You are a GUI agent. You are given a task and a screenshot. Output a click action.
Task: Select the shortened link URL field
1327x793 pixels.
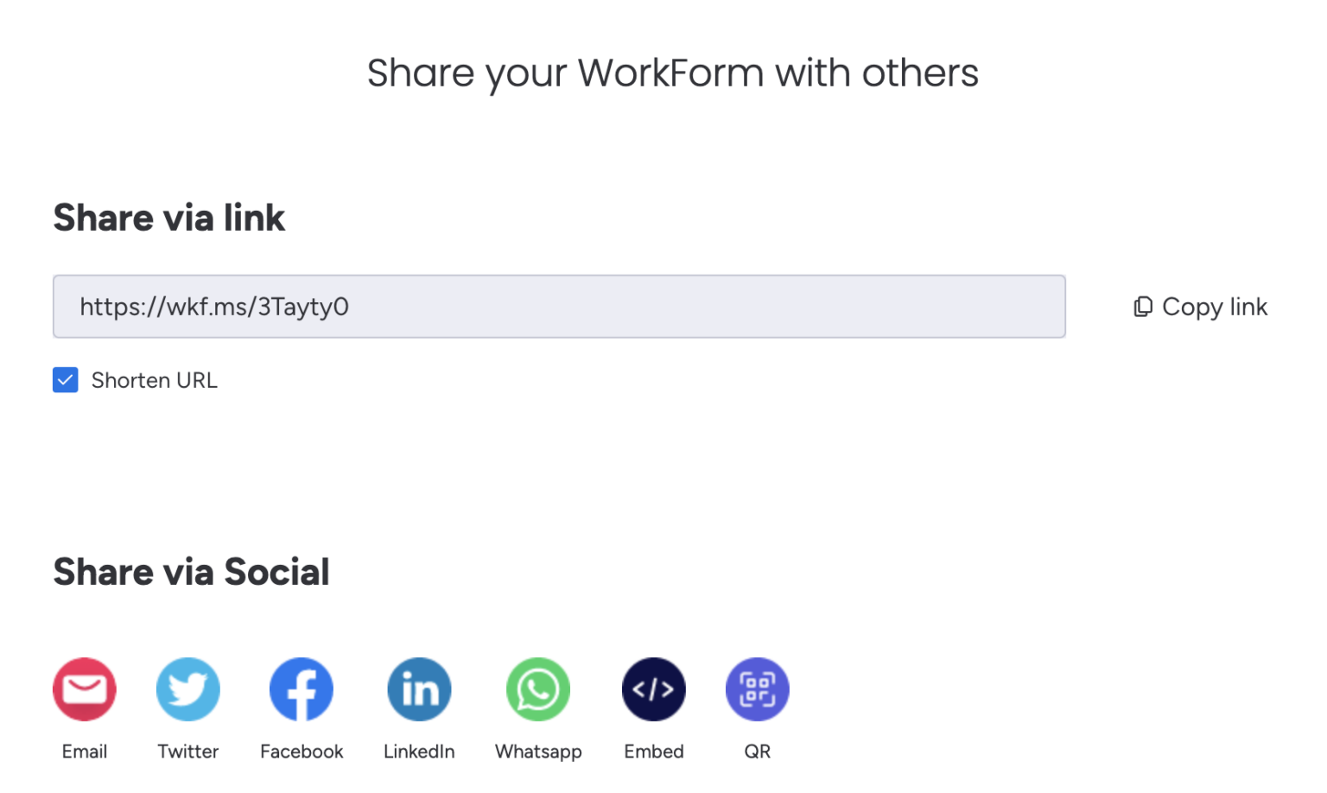(x=559, y=306)
